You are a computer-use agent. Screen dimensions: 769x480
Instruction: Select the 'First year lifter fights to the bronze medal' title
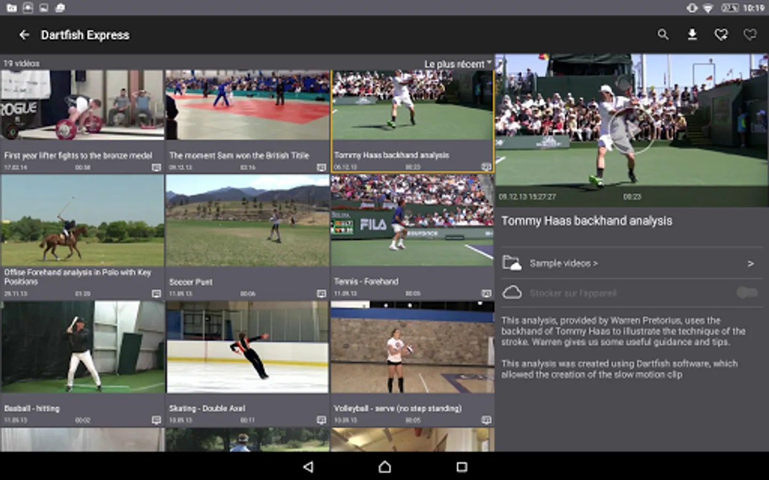coord(78,156)
